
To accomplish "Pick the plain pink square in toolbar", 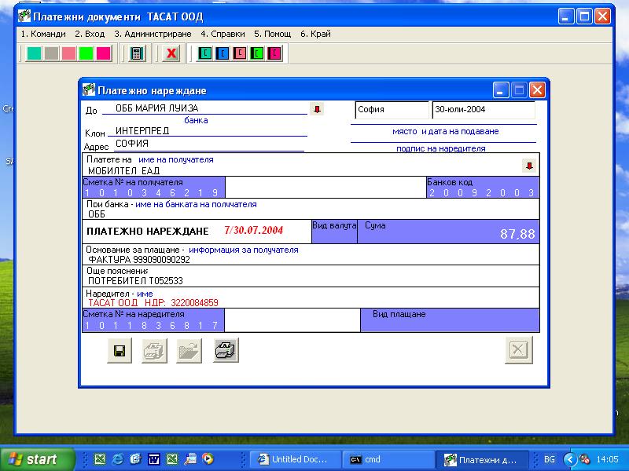I will [x=68, y=53].
